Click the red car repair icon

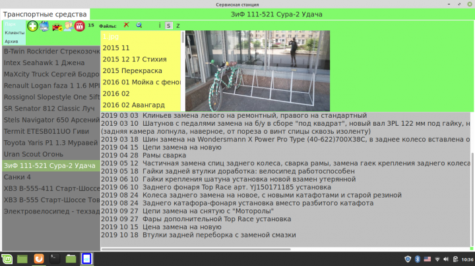[x=57, y=26]
